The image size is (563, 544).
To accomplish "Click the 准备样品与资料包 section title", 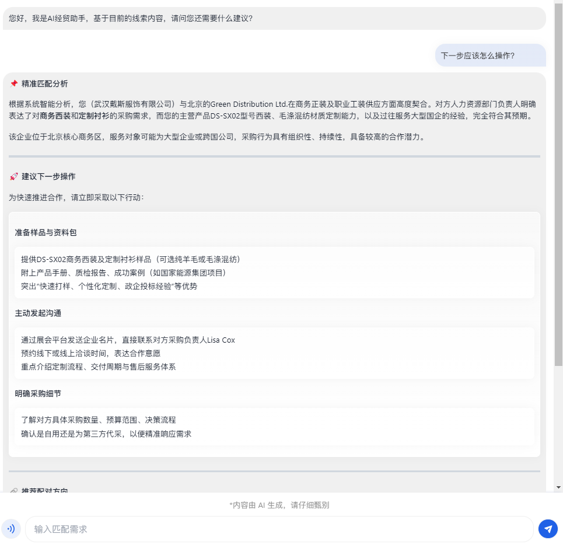I will 46,232.
